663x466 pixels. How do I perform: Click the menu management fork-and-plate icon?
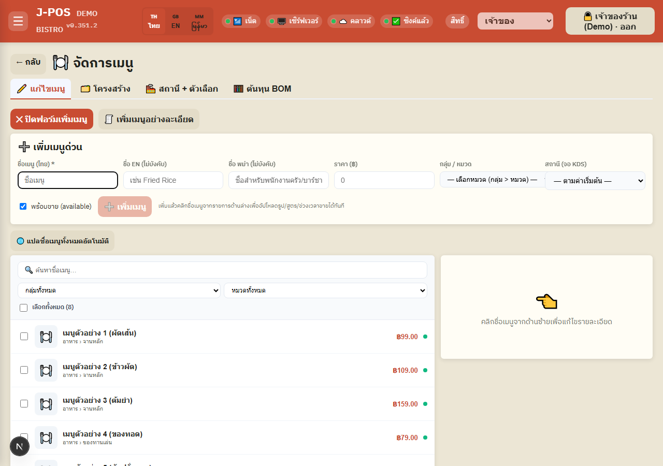click(61, 63)
